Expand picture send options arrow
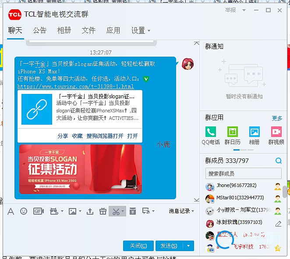 pyautogui.click(x=80, y=211)
